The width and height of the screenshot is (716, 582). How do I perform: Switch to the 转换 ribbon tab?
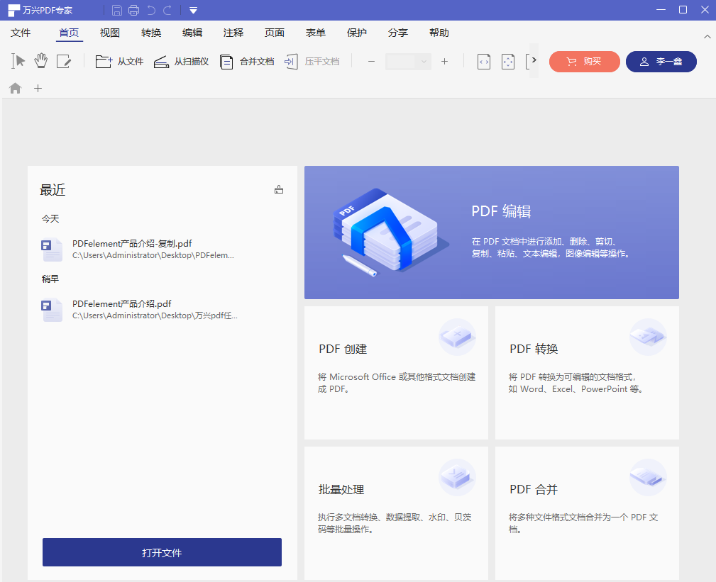tap(151, 33)
